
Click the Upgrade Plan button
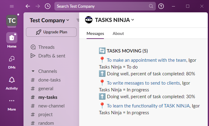coord(51,32)
